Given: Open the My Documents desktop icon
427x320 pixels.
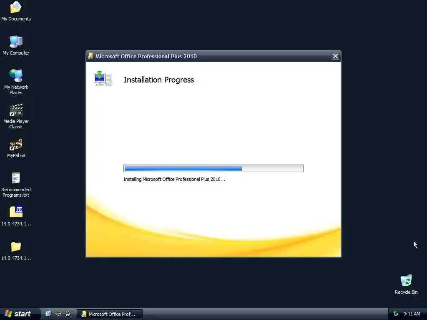Looking at the screenshot, I should tap(16, 11).
